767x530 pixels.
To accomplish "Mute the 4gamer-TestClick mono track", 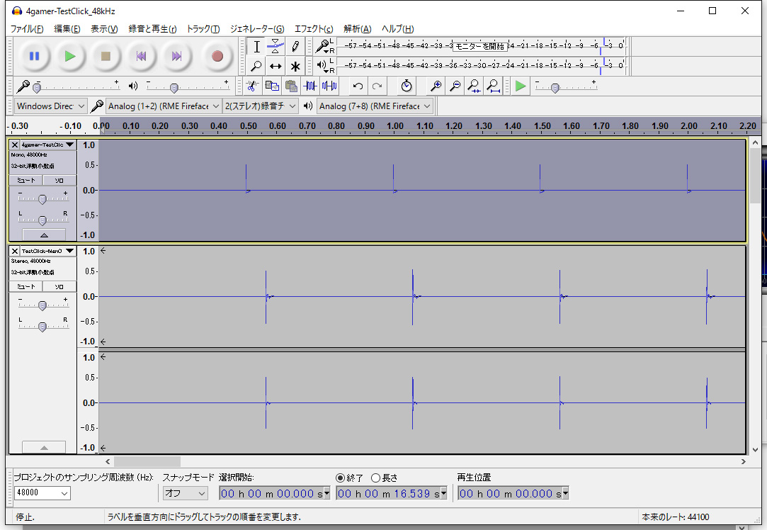I will pos(26,181).
